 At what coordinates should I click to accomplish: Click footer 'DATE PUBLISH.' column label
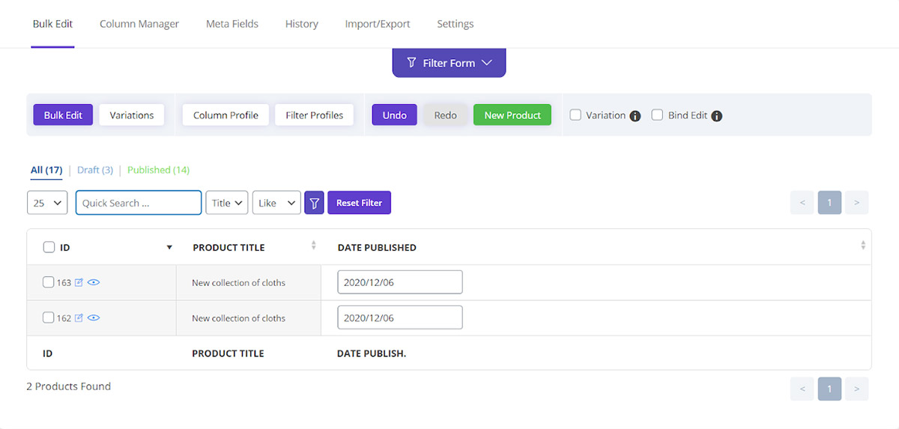point(372,353)
